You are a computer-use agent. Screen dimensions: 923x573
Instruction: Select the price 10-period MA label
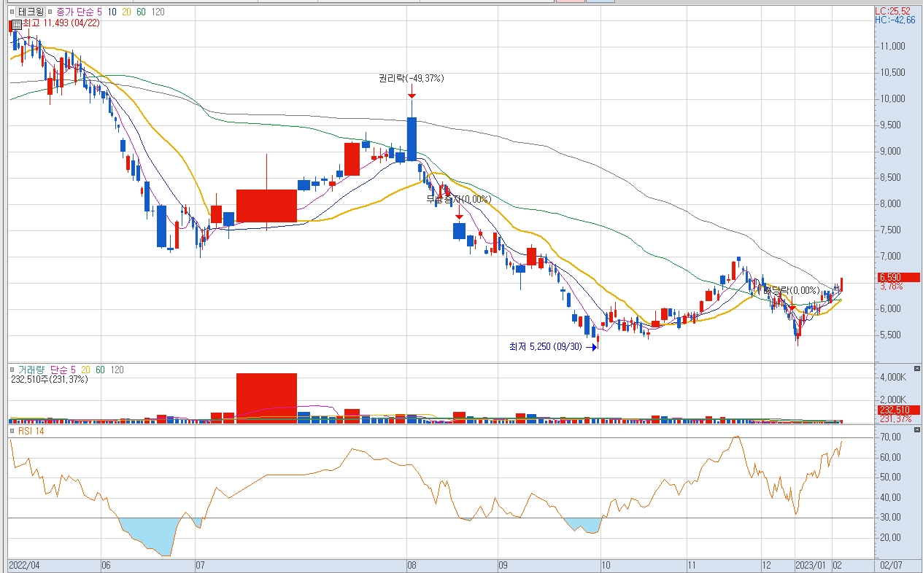[112, 12]
